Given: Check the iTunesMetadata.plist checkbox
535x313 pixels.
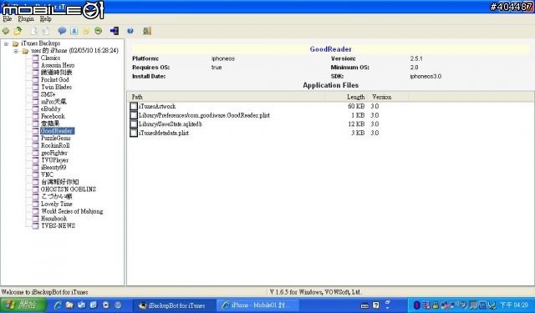Looking at the screenshot, I should [134, 133].
